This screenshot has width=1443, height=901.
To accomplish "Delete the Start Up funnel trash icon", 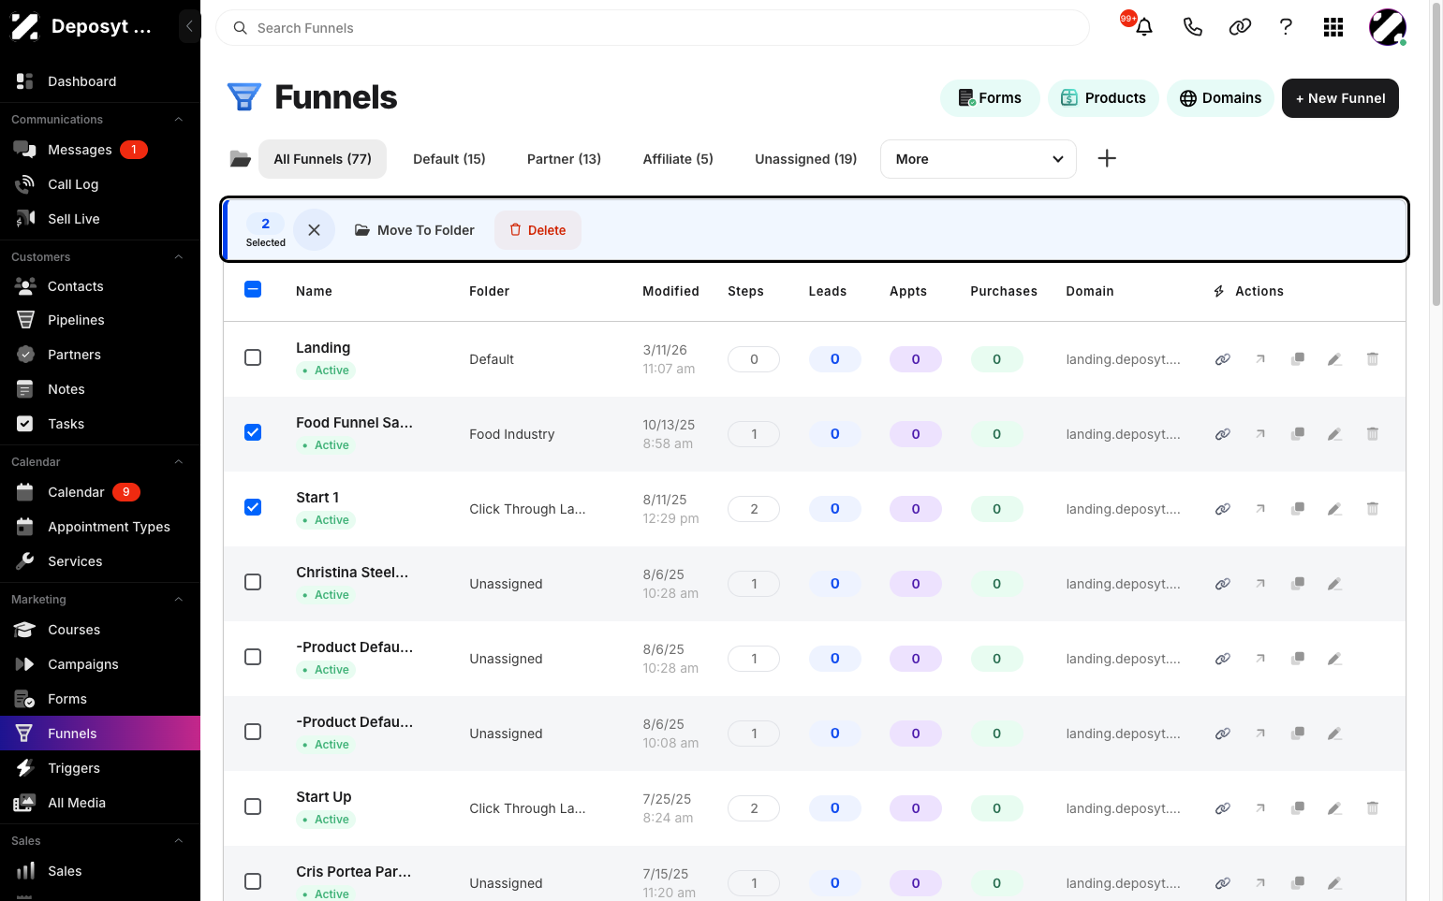I will 1372,808.
